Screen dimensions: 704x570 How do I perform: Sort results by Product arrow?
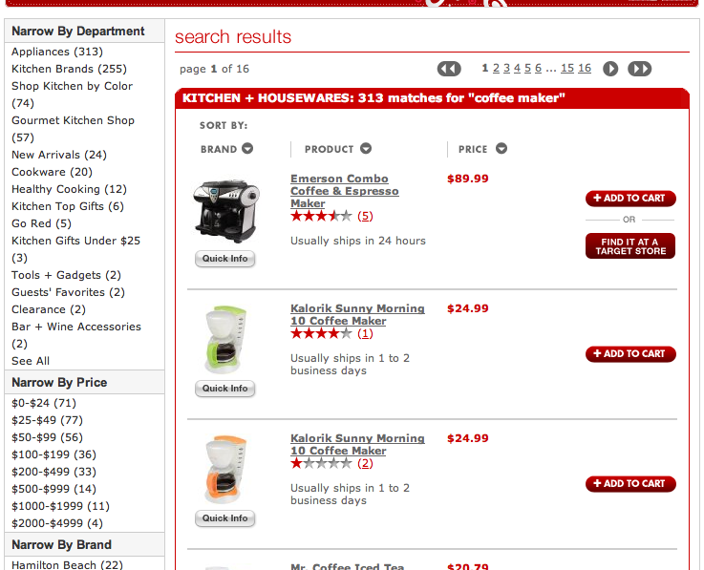coord(366,149)
